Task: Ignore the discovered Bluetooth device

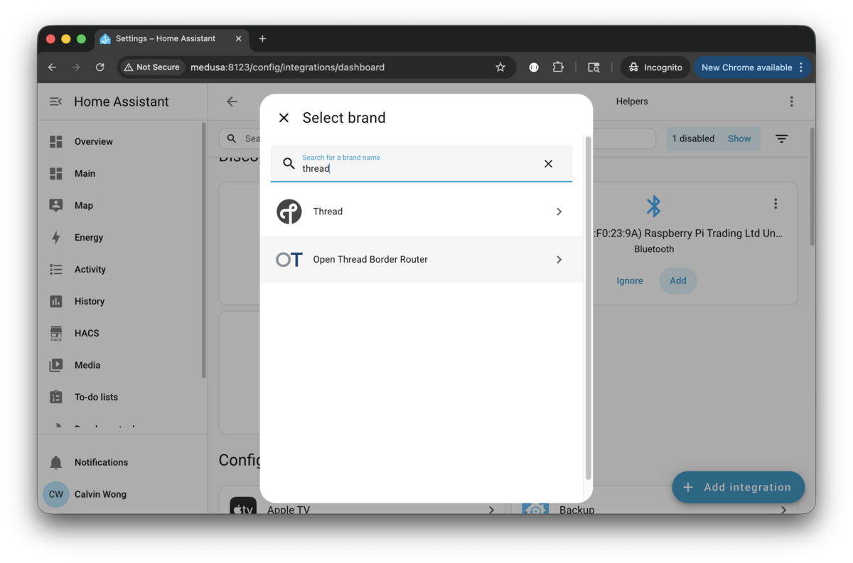Action: point(629,280)
